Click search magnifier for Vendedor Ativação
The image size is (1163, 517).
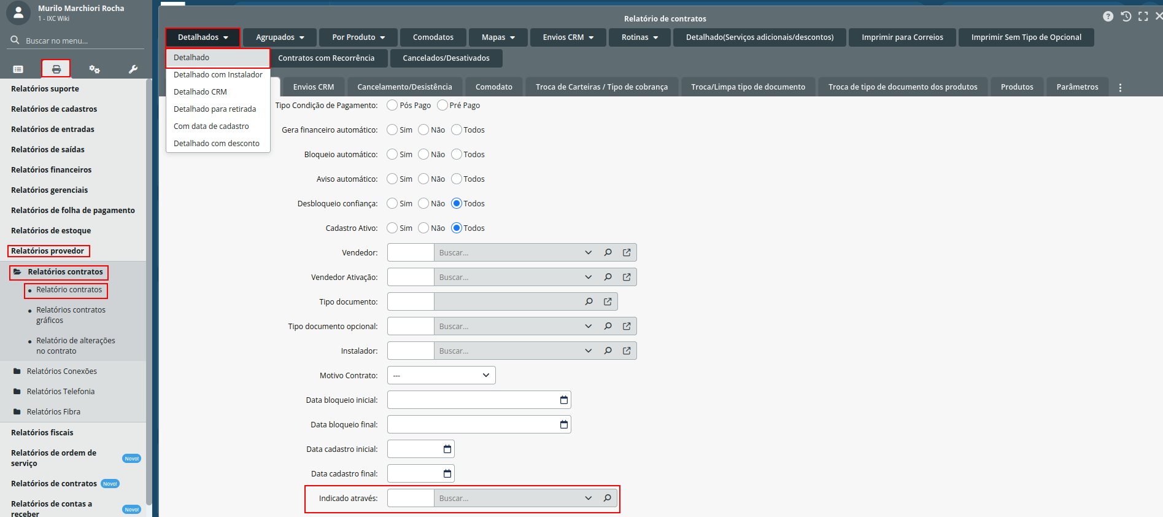(x=608, y=277)
